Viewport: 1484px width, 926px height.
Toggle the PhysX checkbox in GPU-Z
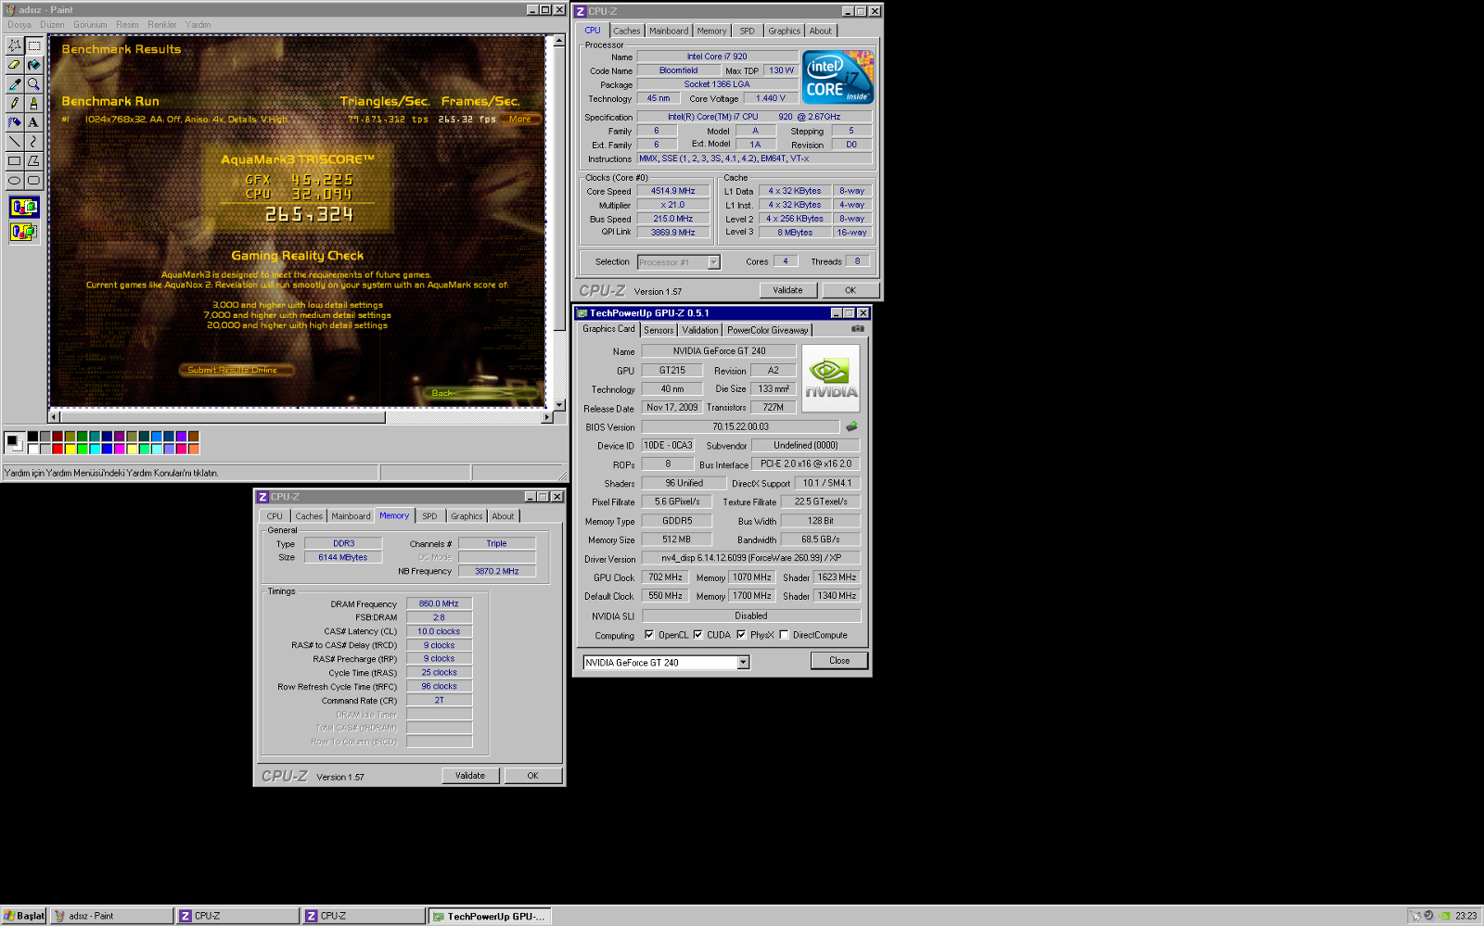pos(741,635)
